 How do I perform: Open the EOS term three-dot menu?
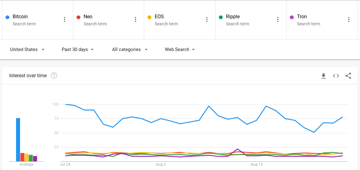pyautogui.click(x=207, y=19)
